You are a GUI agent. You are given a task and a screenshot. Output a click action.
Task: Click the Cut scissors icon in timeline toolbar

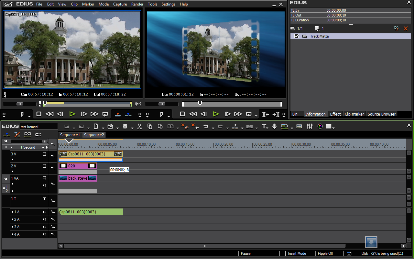[x=140, y=126]
